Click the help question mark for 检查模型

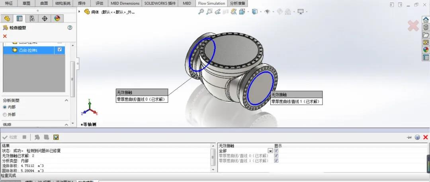click(x=70, y=28)
